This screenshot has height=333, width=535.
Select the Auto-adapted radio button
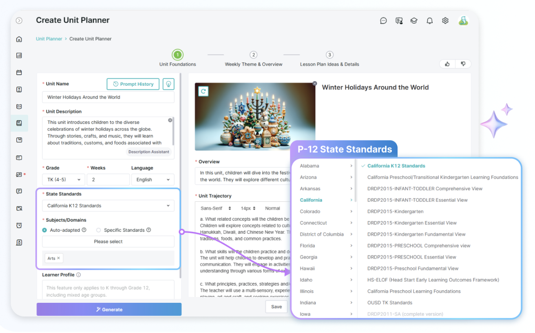click(45, 230)
